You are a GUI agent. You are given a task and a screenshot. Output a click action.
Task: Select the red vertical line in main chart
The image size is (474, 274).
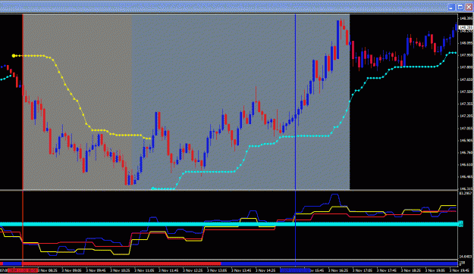pyautogui.click(x=23, y=101)
